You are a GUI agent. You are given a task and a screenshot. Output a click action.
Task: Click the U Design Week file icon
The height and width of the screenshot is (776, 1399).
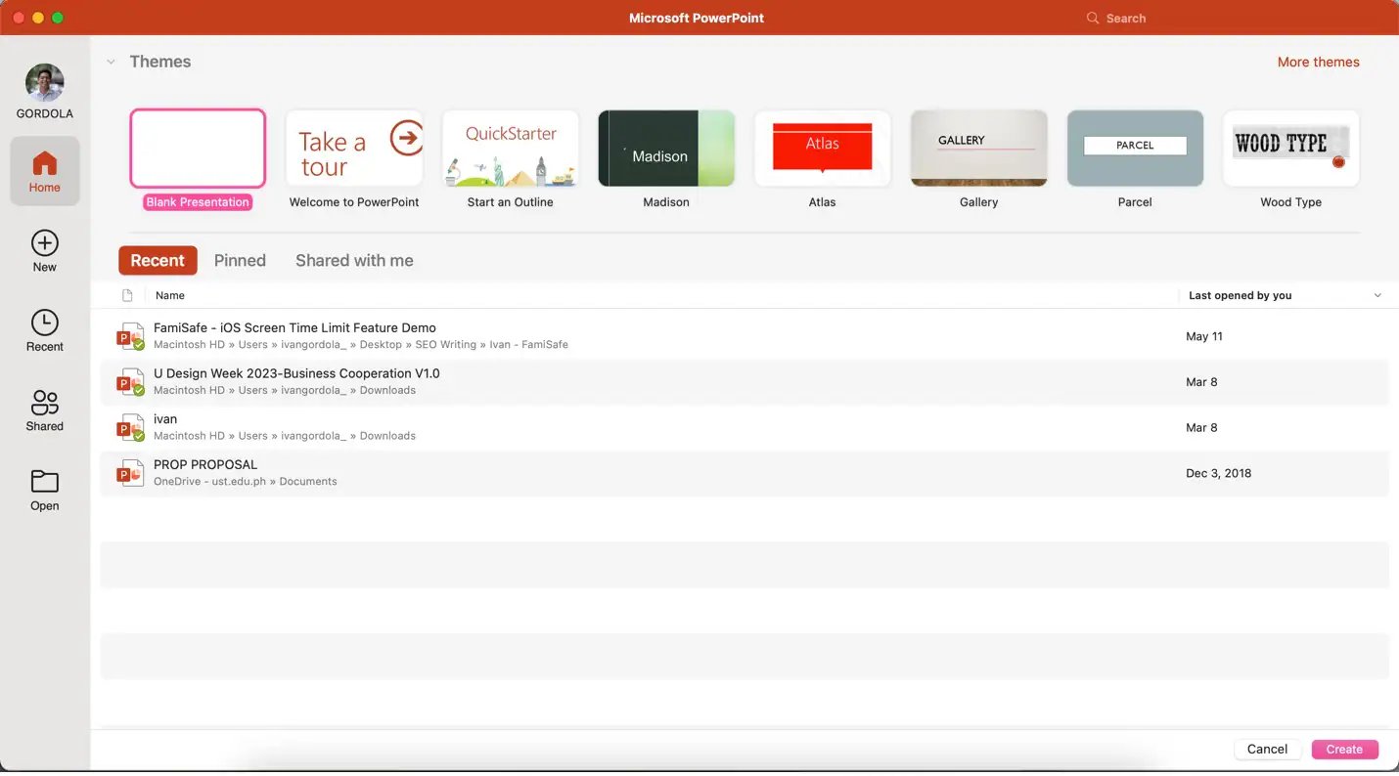pyautogui.click(x=130, y=383)
